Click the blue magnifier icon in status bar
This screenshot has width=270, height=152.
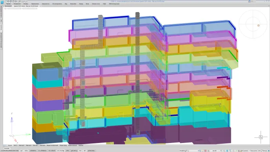(227, 151)
